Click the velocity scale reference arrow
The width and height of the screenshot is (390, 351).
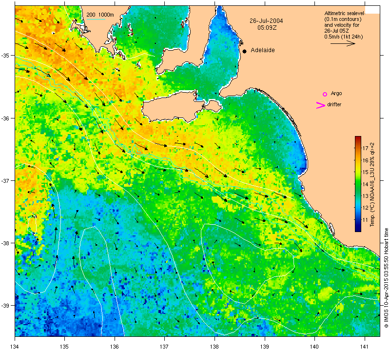[343, 43]
